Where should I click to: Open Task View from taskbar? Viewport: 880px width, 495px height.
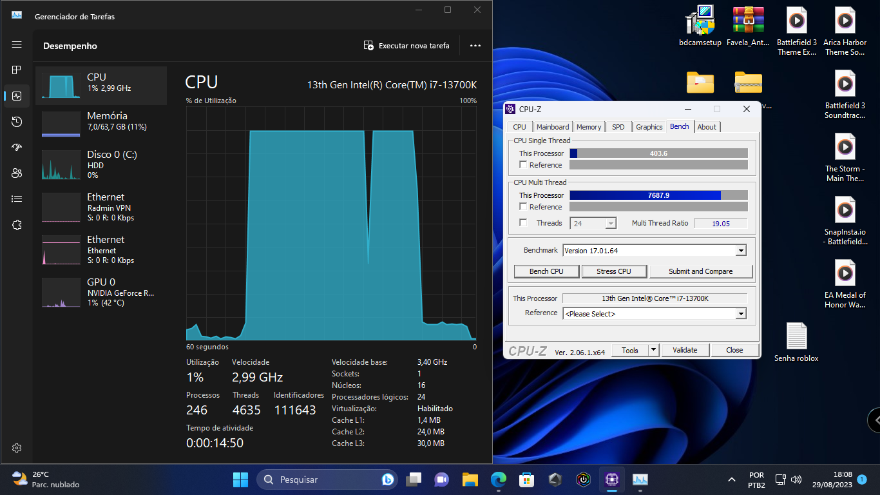tap(414, 480)
